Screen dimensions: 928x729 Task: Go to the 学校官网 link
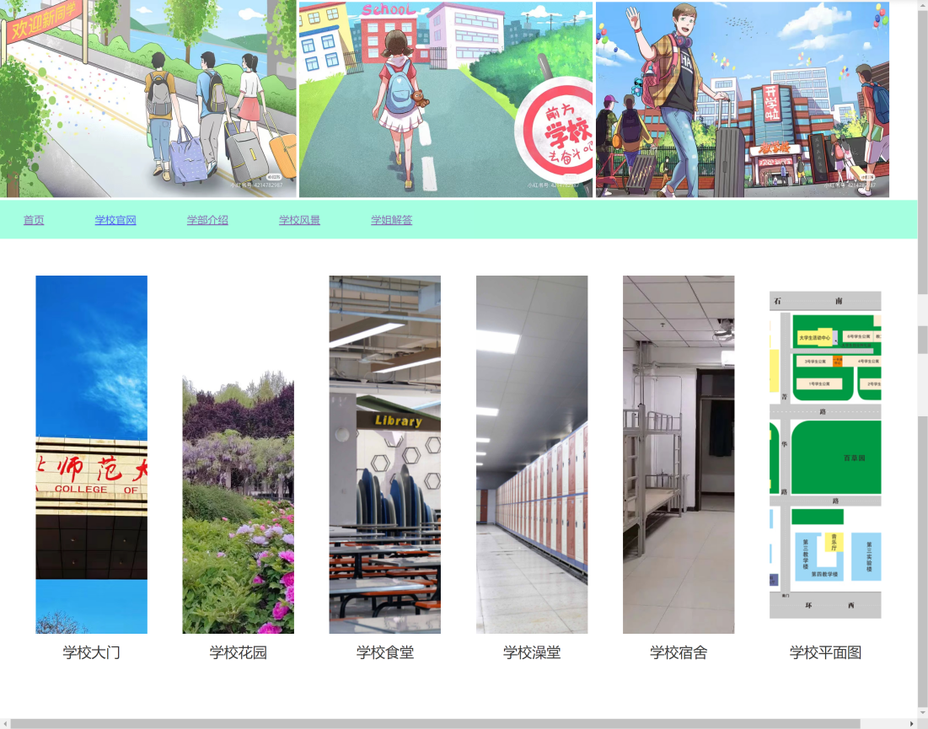(115, 221)
